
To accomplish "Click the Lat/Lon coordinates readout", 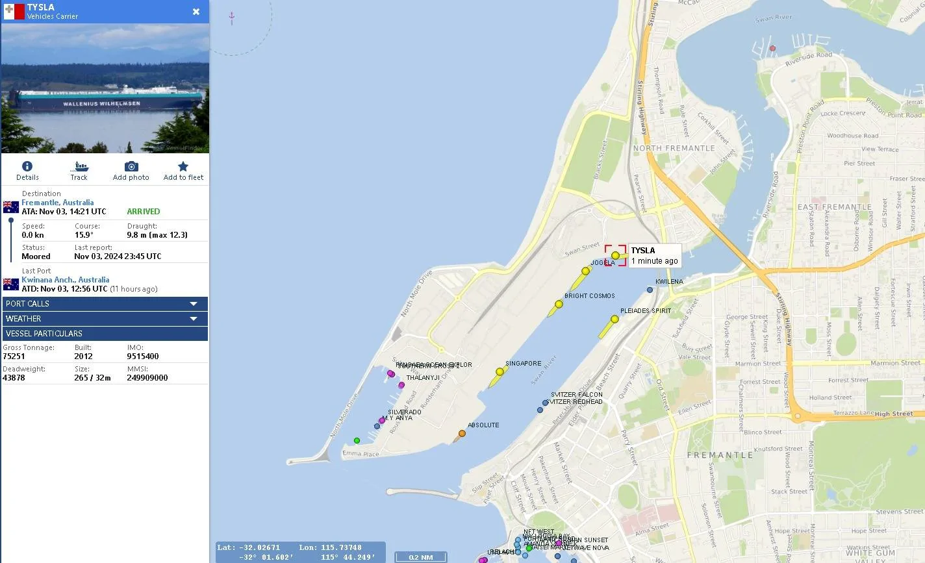I will [300, 552].
